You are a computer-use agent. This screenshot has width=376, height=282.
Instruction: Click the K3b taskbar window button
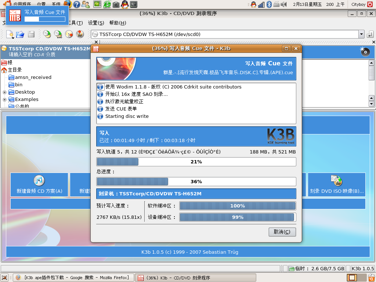click(195, 278)
